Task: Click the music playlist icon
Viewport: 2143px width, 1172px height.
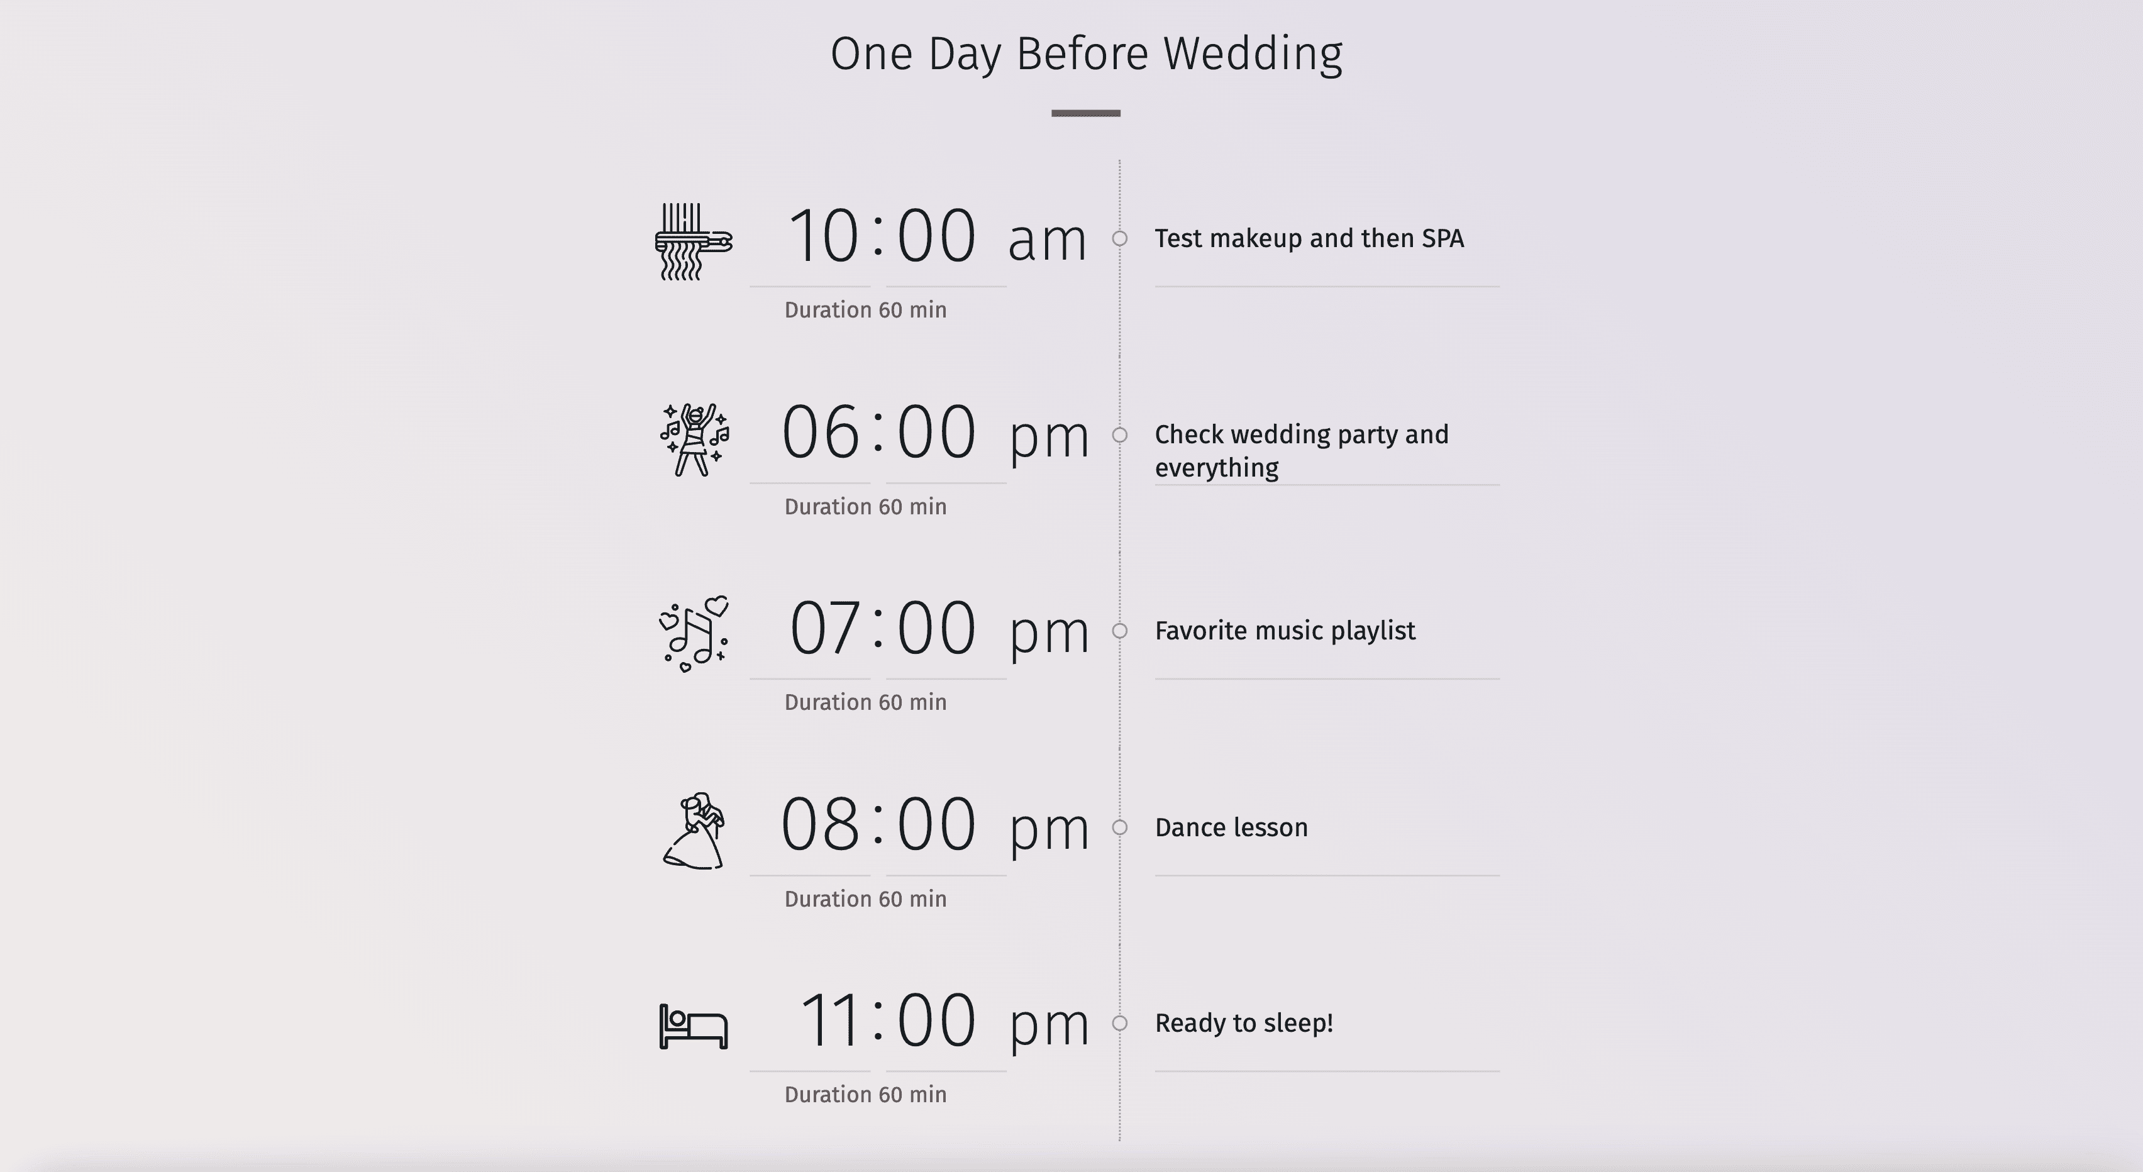Action: (x=693, y=631)
